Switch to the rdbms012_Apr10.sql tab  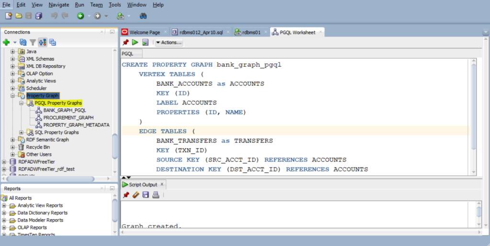pos(201,32)
